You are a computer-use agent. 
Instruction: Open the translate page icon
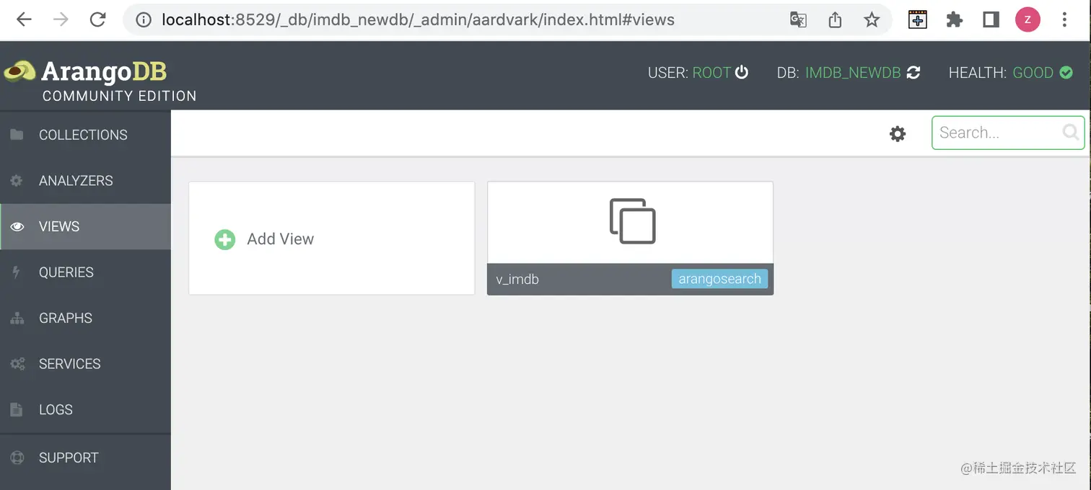click(798, 20)
